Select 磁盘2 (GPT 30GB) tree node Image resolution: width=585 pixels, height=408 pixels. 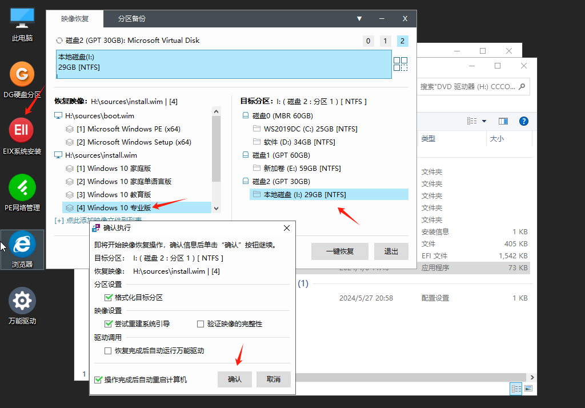(281, 181)
